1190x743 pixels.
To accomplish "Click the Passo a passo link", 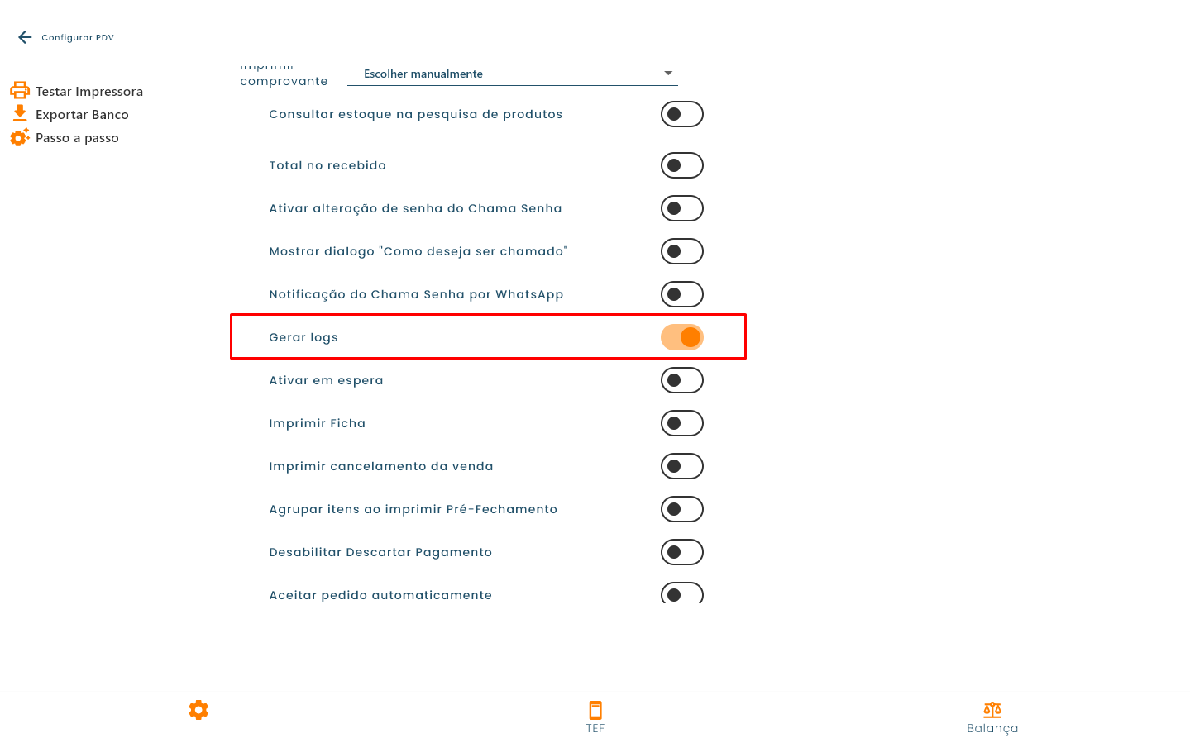I will point(77,138).
